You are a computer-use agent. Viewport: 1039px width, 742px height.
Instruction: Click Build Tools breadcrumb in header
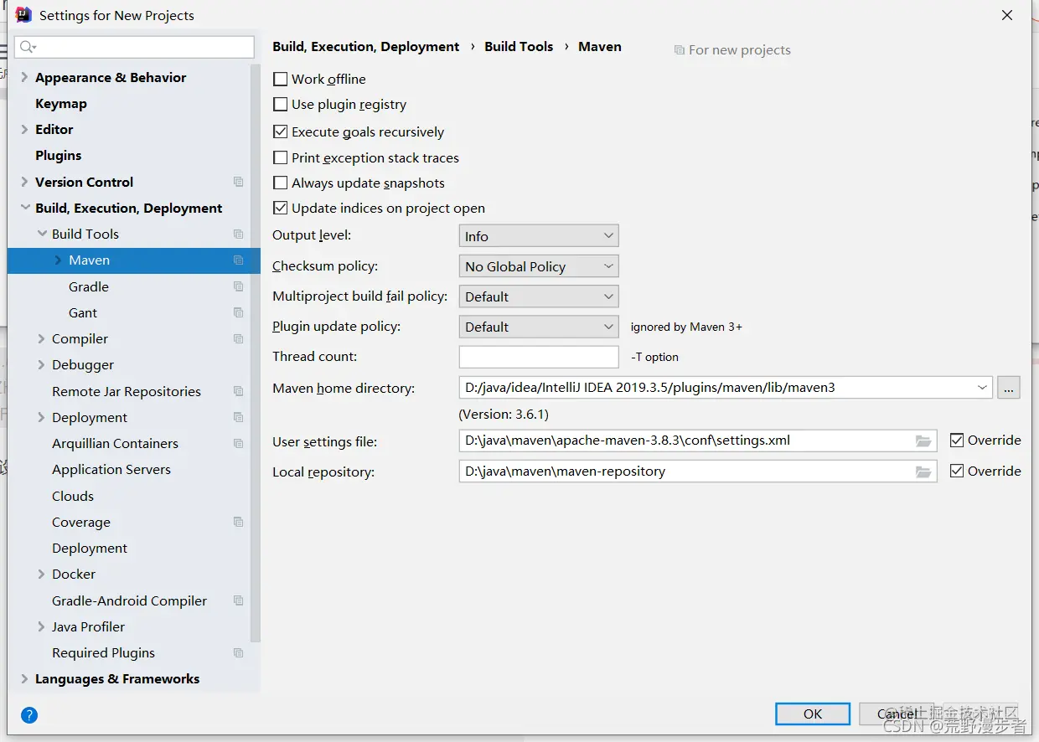coord(519,47)
